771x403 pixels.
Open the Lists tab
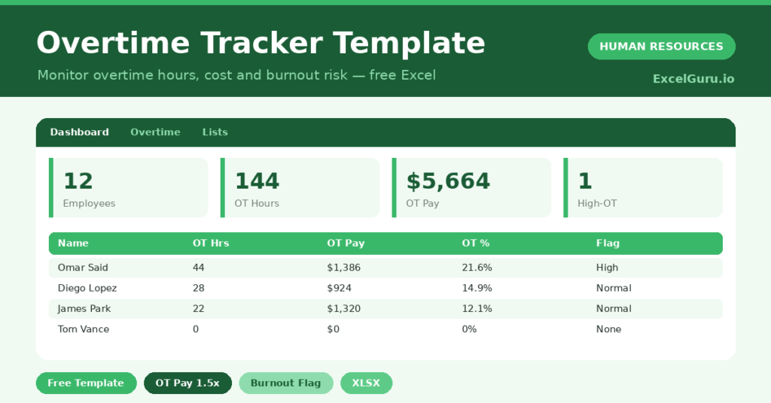pos(215,132)
